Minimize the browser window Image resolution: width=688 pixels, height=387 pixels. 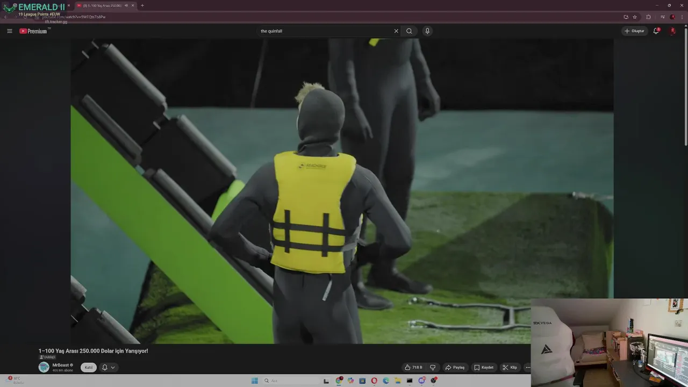point(657,5)
